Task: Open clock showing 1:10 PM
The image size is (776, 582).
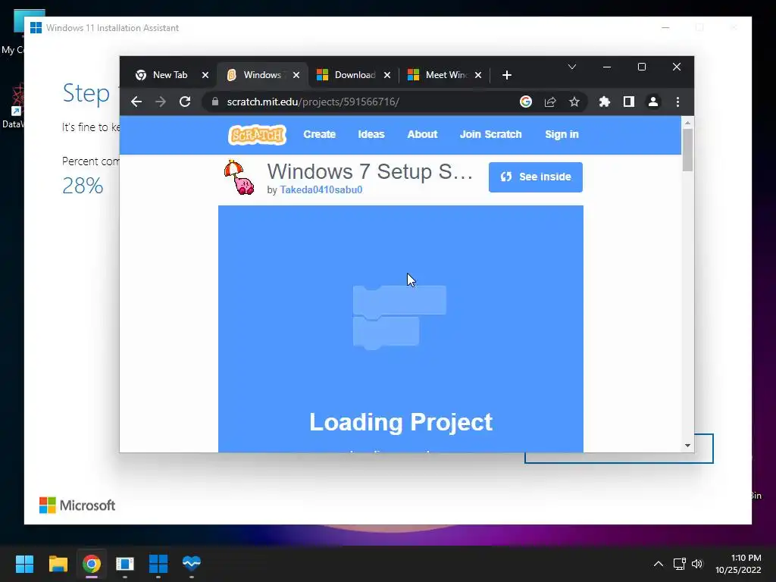Action: (x=738, y=564)
